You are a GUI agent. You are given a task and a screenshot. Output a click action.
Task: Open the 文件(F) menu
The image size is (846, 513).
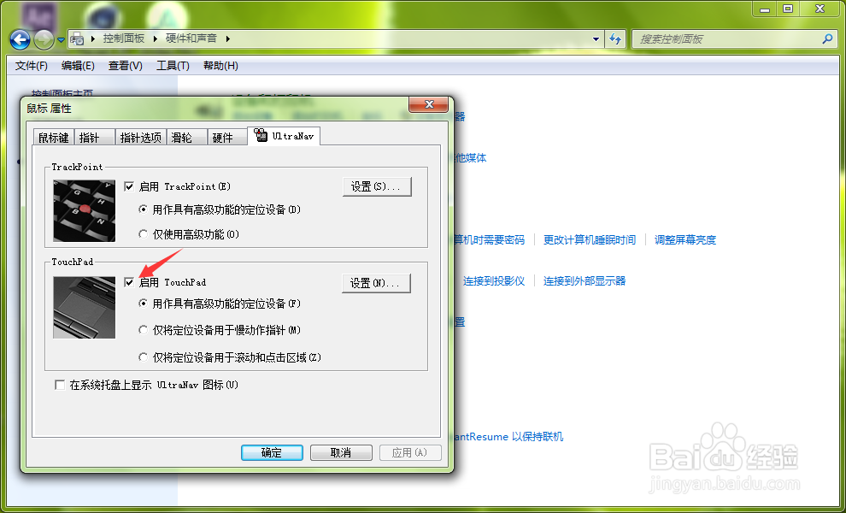(32, 65)
